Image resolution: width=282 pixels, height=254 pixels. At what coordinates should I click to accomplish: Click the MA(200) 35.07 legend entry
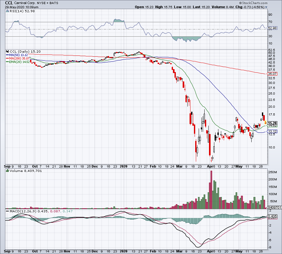18,59
